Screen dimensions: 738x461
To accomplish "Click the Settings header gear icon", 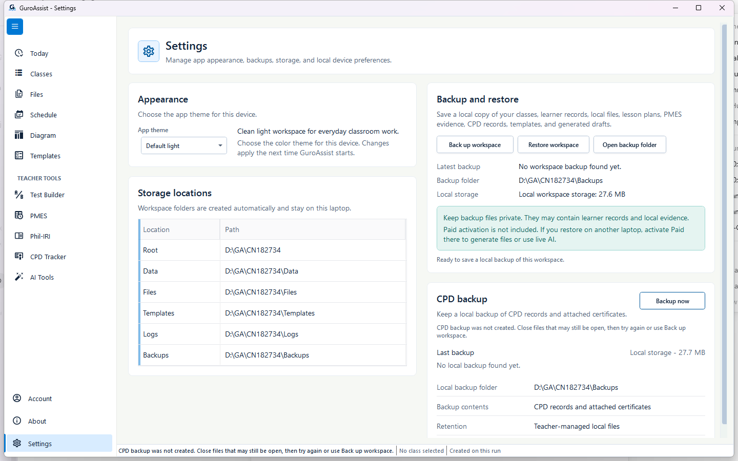I will click(149, 51).
